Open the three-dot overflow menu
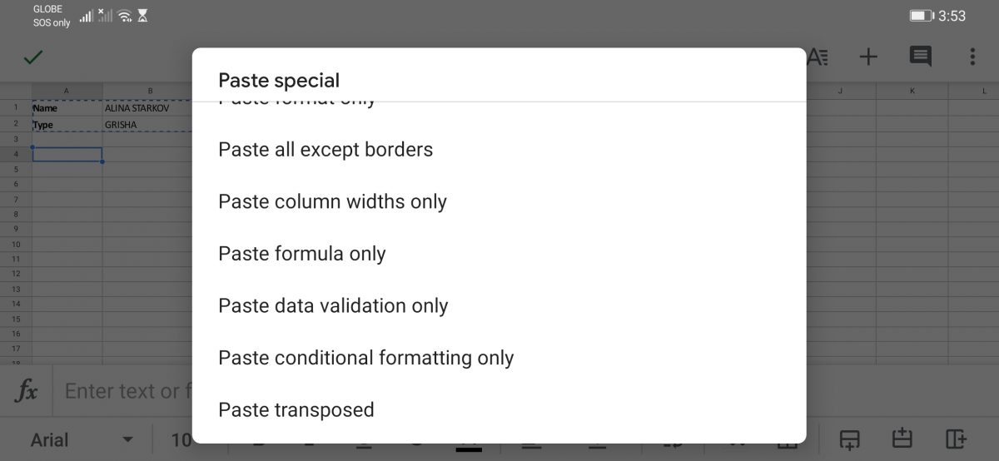Image resolution: width=999 pixels, height=461 pixels. click(972, 57)
